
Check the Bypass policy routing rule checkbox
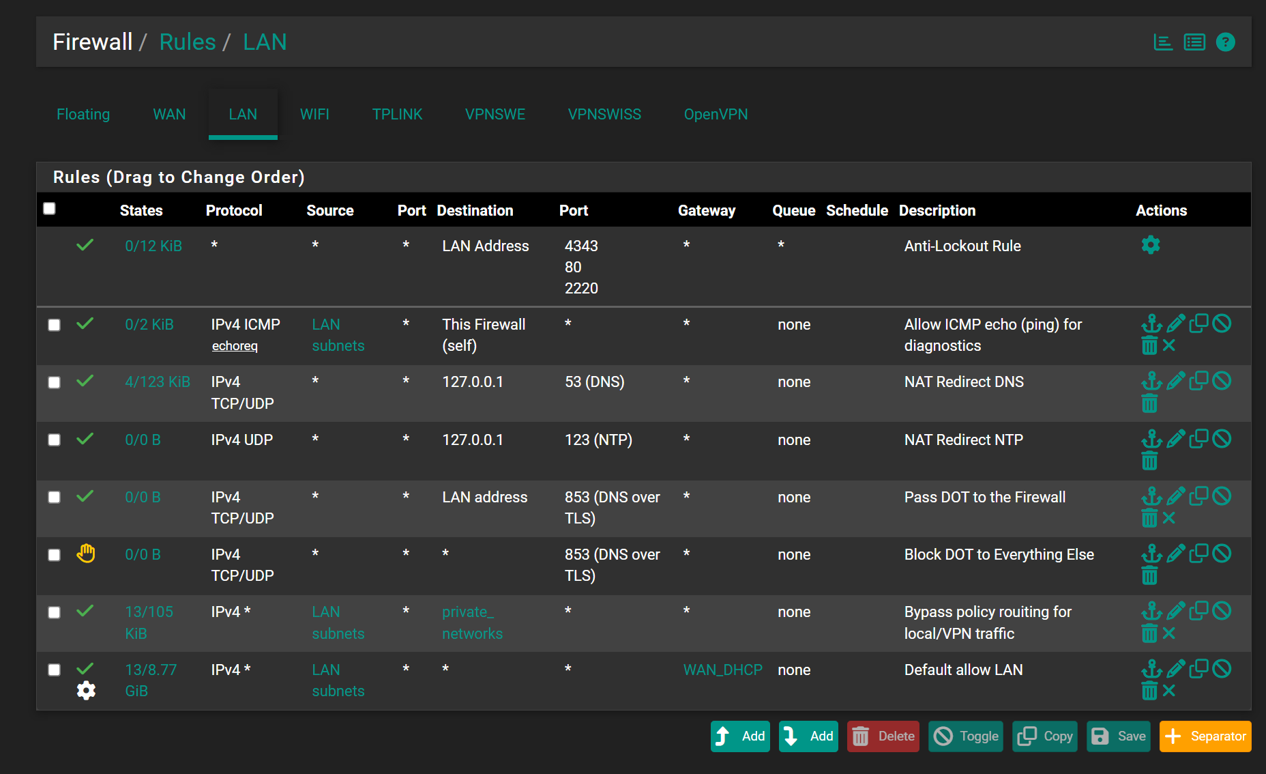coord(54,612)
